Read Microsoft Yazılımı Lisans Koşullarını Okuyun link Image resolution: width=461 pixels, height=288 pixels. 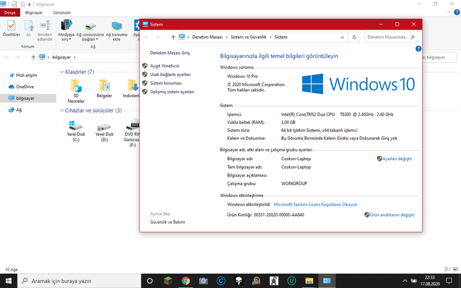(316, 204)
